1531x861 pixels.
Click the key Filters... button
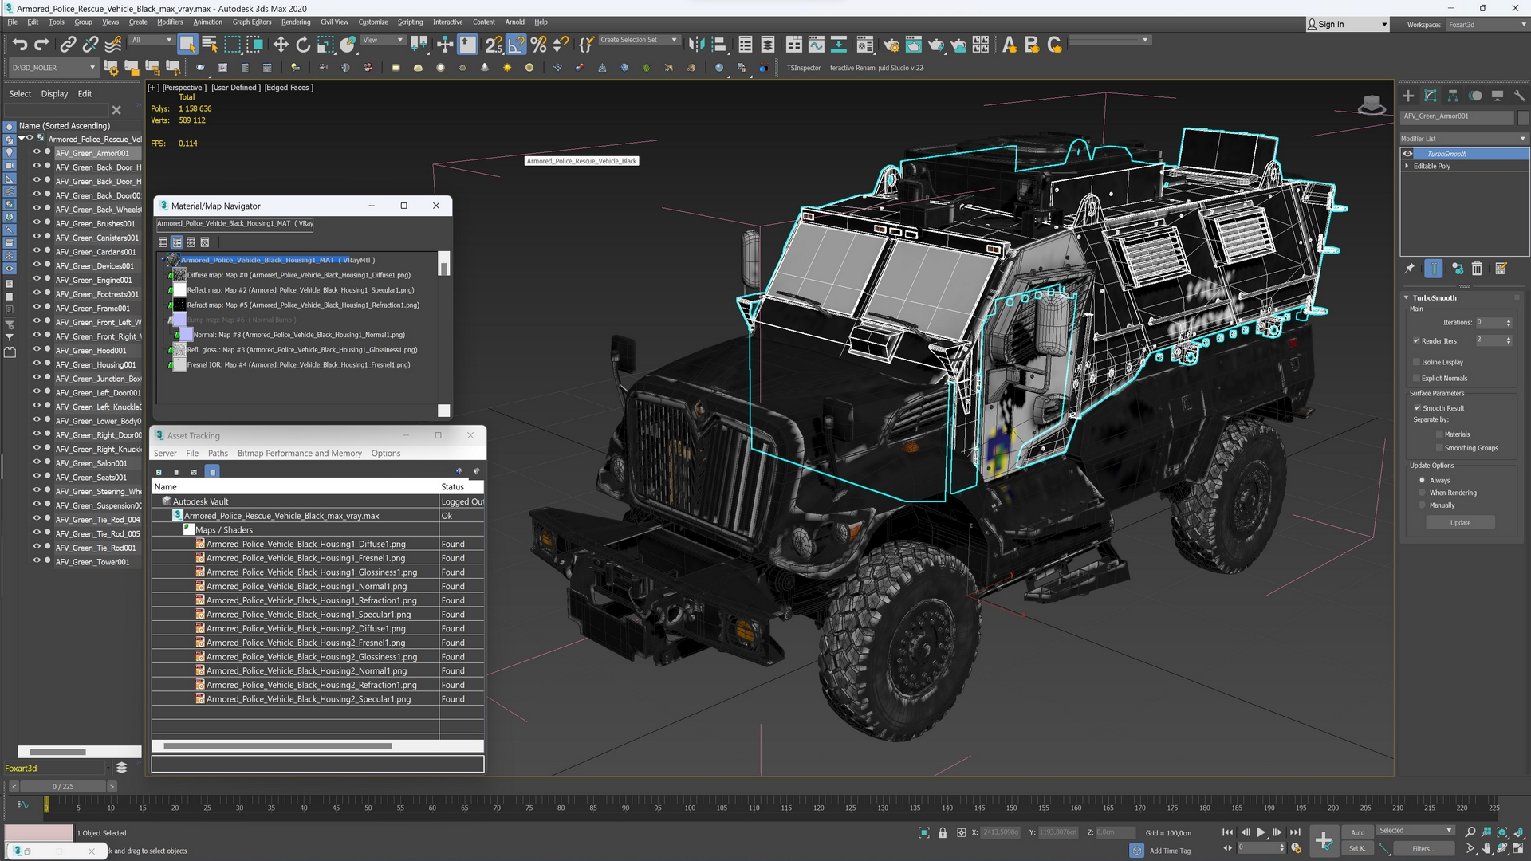[1423, 848]
